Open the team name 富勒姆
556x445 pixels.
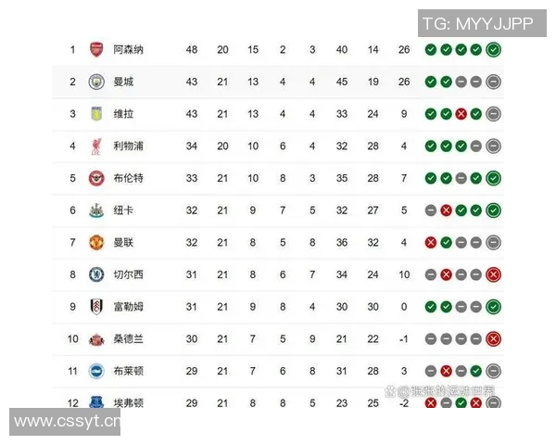coord(128,307)
